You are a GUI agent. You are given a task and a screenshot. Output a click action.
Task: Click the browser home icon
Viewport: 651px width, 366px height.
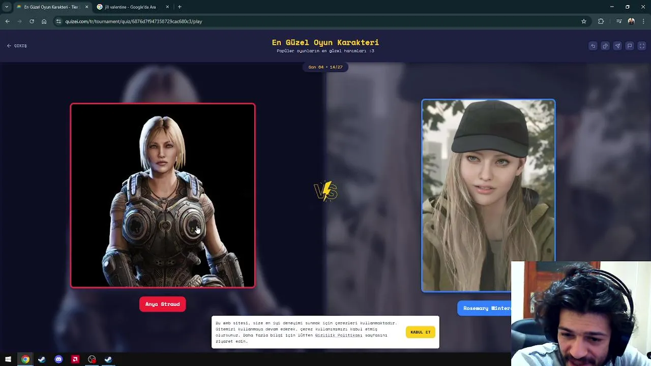pyautogui.click(x=44, y=21)
